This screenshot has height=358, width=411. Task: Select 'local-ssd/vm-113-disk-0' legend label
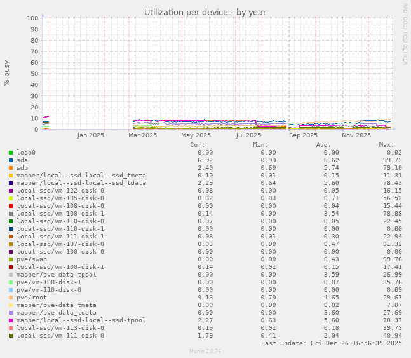coord(60,328)
